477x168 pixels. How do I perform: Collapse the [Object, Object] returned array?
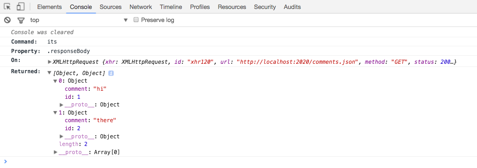click(x=50, y=73)
